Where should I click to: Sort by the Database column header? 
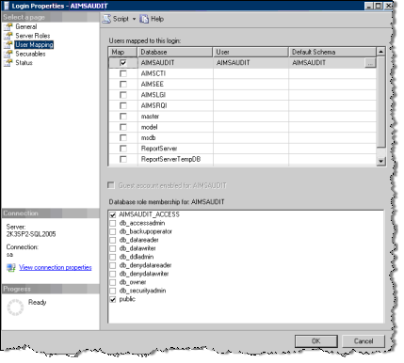(x=175, y=52)
